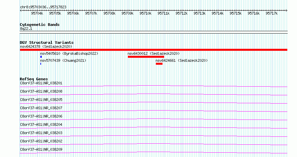297x157 pixels.
Task: Select the short red nsv6424661 bar
Action: click(x=159, y=64)
